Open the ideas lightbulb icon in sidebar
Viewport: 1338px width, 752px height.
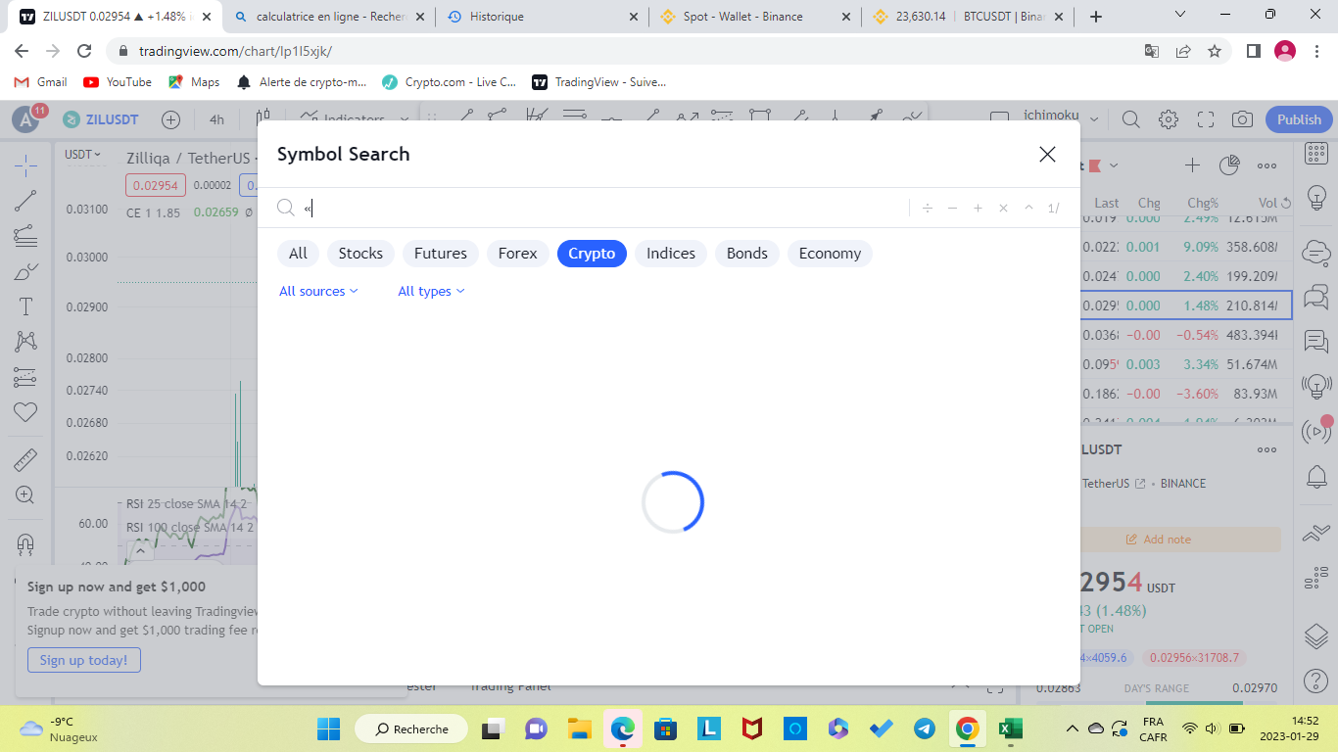(x=1316, y=197)
